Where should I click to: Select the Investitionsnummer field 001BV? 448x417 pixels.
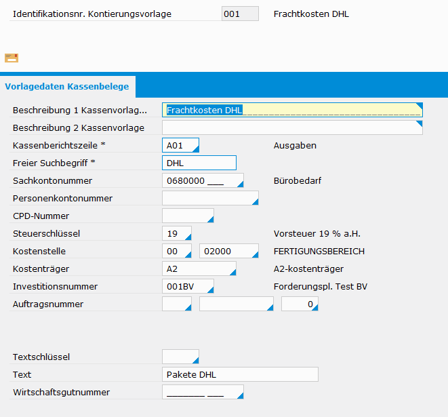tap(188, 286)
